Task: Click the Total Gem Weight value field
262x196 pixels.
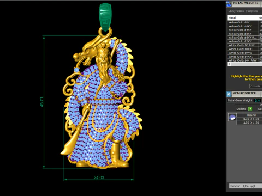Action: click(x=258, y=100)
